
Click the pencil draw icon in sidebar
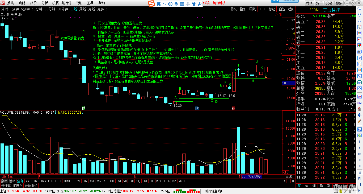pyautogui.click(x=359, y=121)
